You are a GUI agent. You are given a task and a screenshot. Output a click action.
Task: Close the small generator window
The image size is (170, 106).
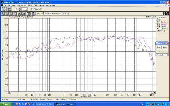[x=167, y=43]
